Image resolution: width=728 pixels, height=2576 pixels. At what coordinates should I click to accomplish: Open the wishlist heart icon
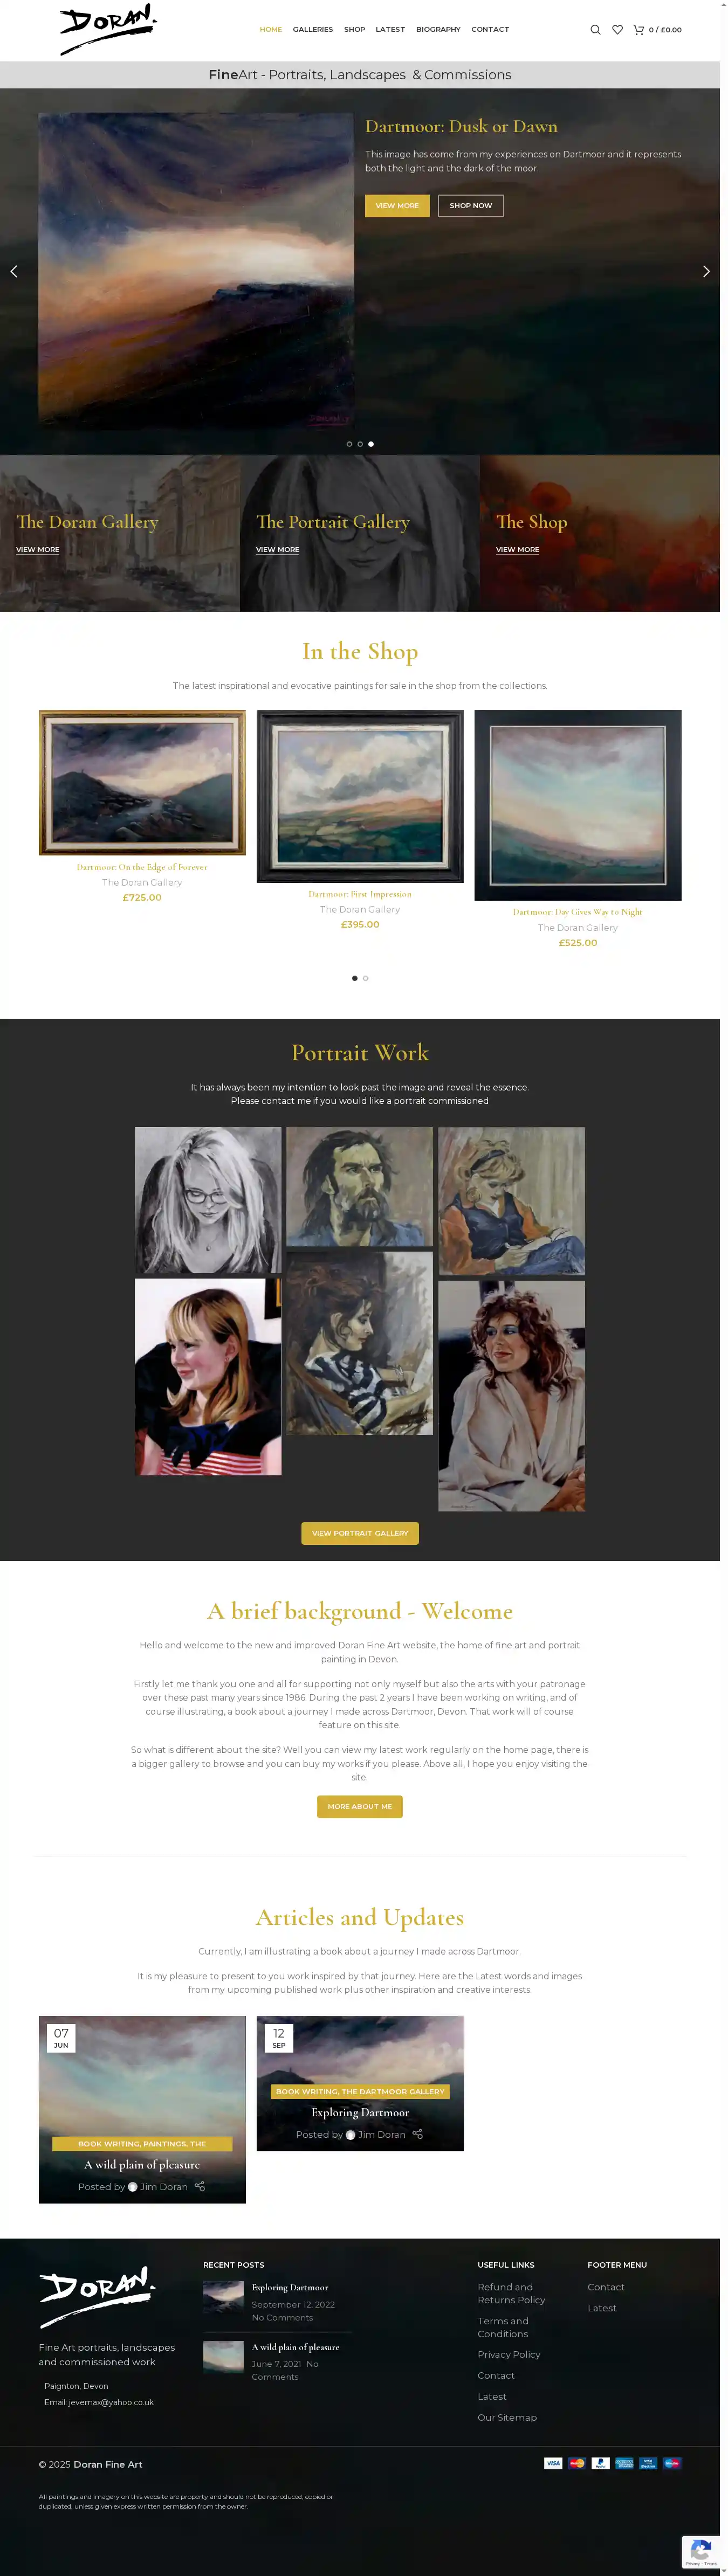tap(617, 30)
